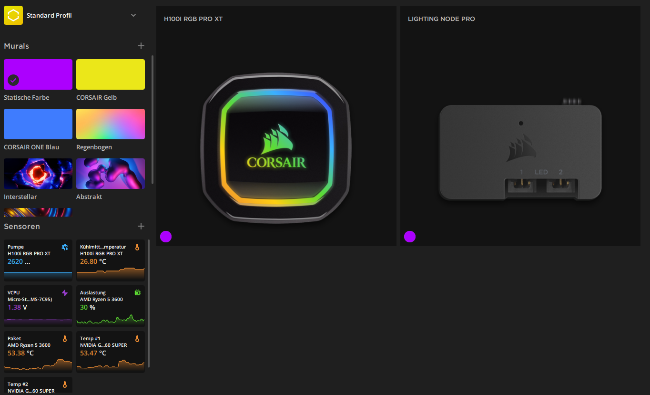
Task: Click the Standard Profil name label
Action: pos(49,15)
